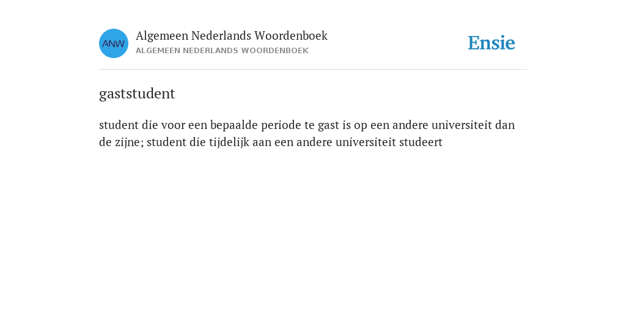Click the word de starting the second line
The image size is (626, 313).
(x=105, y=142)
